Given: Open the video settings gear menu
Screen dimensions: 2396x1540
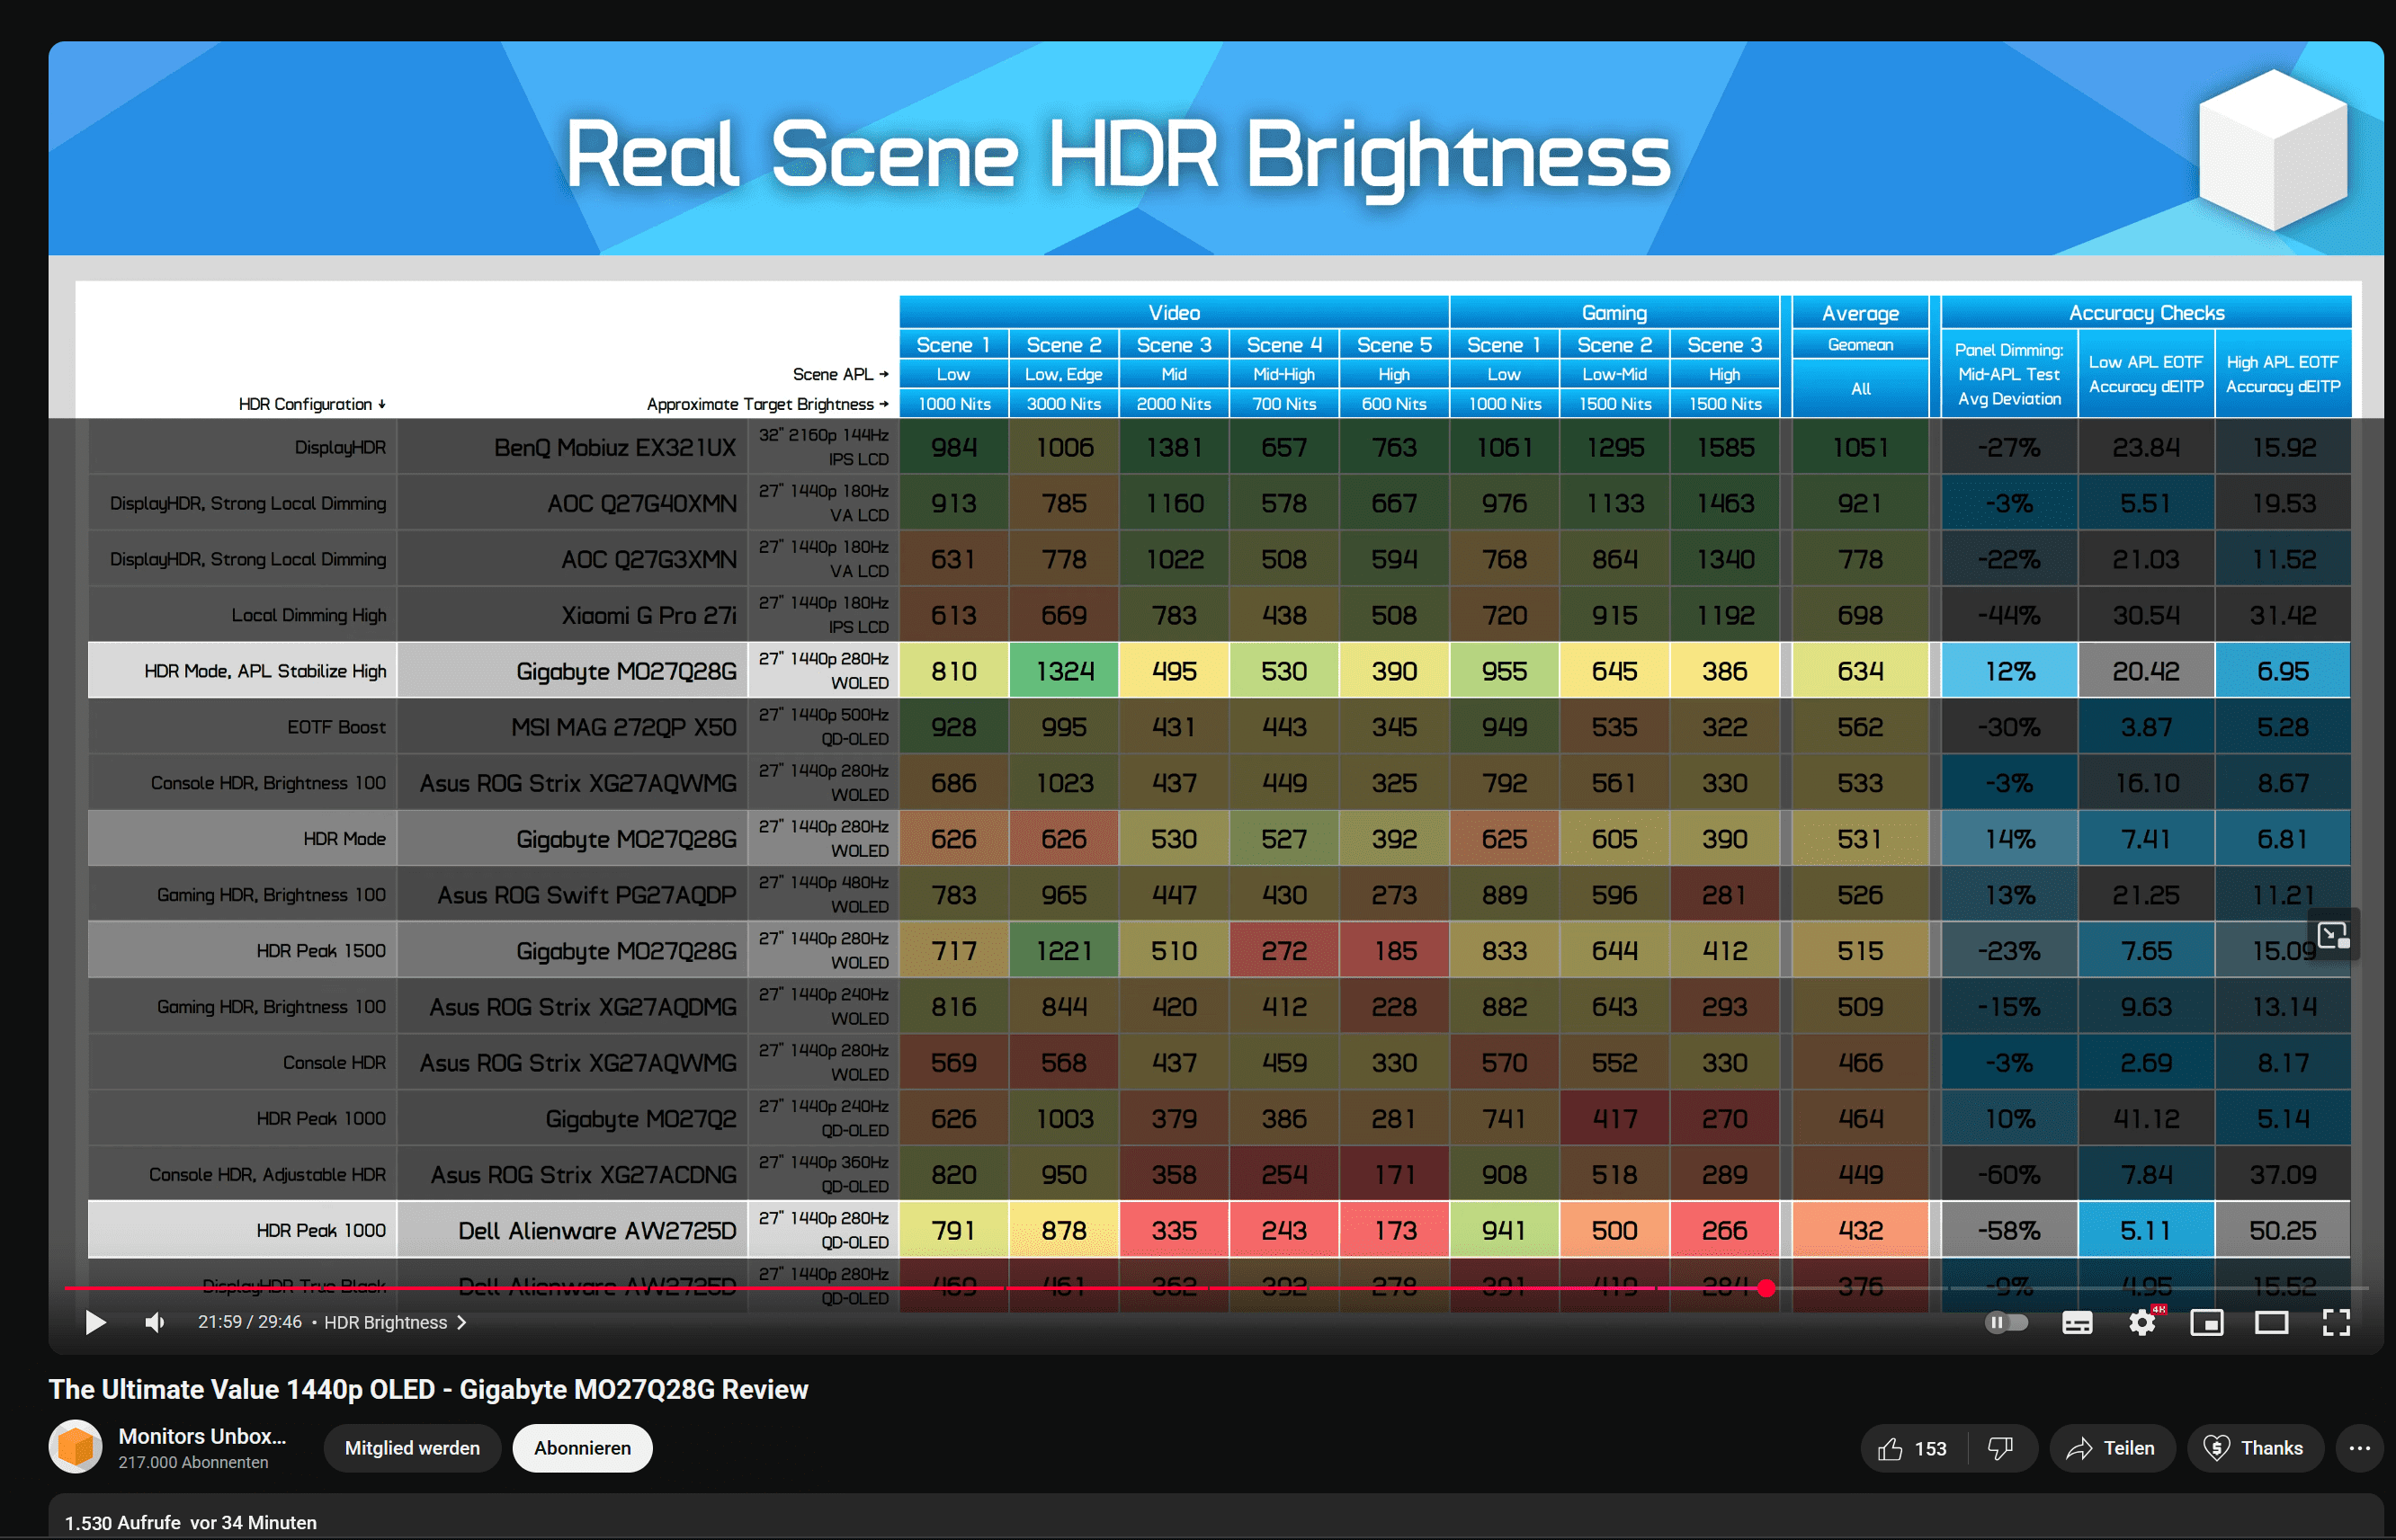Looking at the screenshot, I should [2141, 1323].
